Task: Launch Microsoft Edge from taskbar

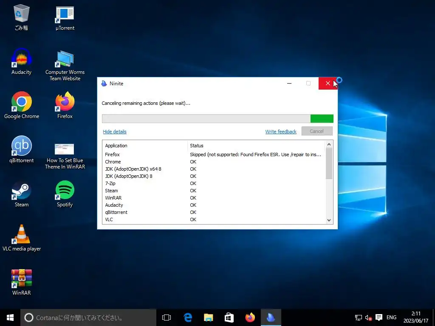Action: point(188,318)
